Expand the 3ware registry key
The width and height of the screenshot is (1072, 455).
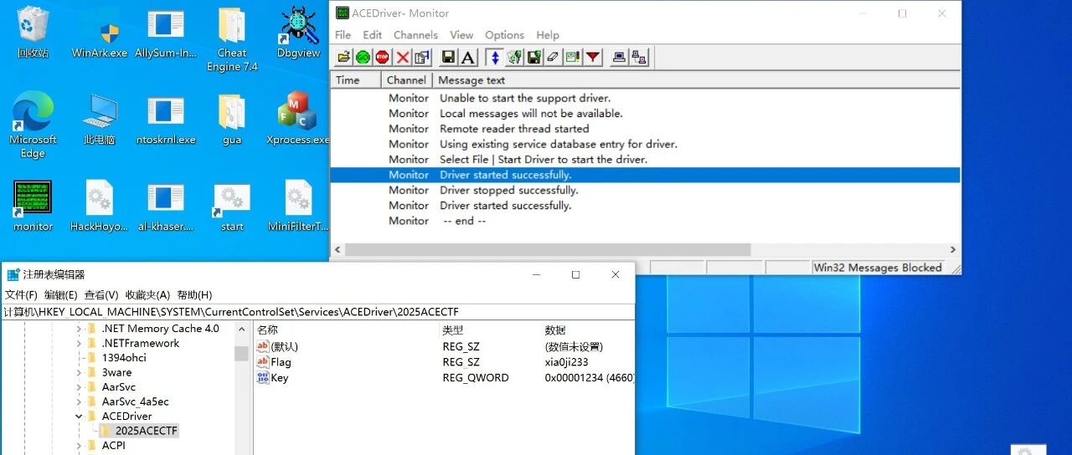[80, 372]
